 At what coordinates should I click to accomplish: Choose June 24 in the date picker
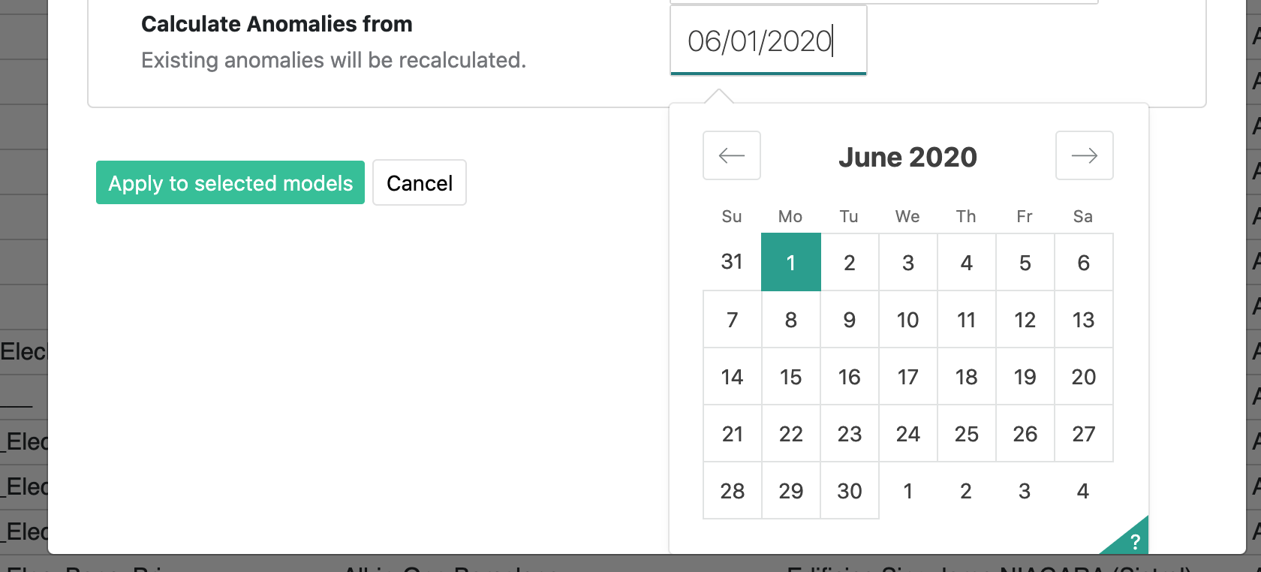coord(908,433)
